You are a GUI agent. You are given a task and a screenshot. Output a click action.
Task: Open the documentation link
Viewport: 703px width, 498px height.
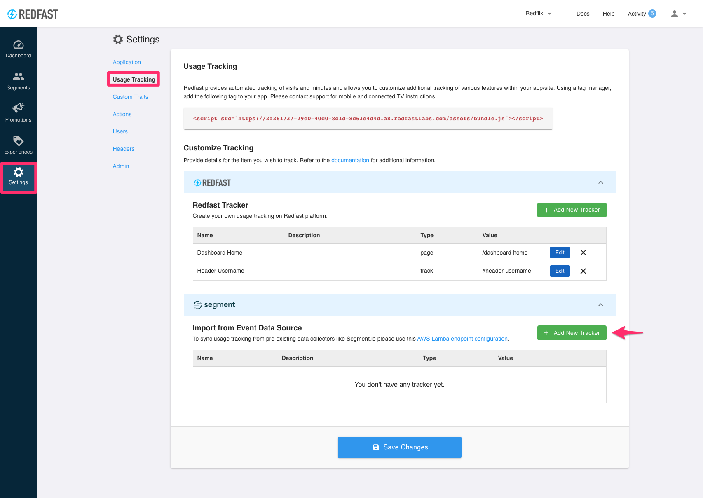click(x=350, y=160)
